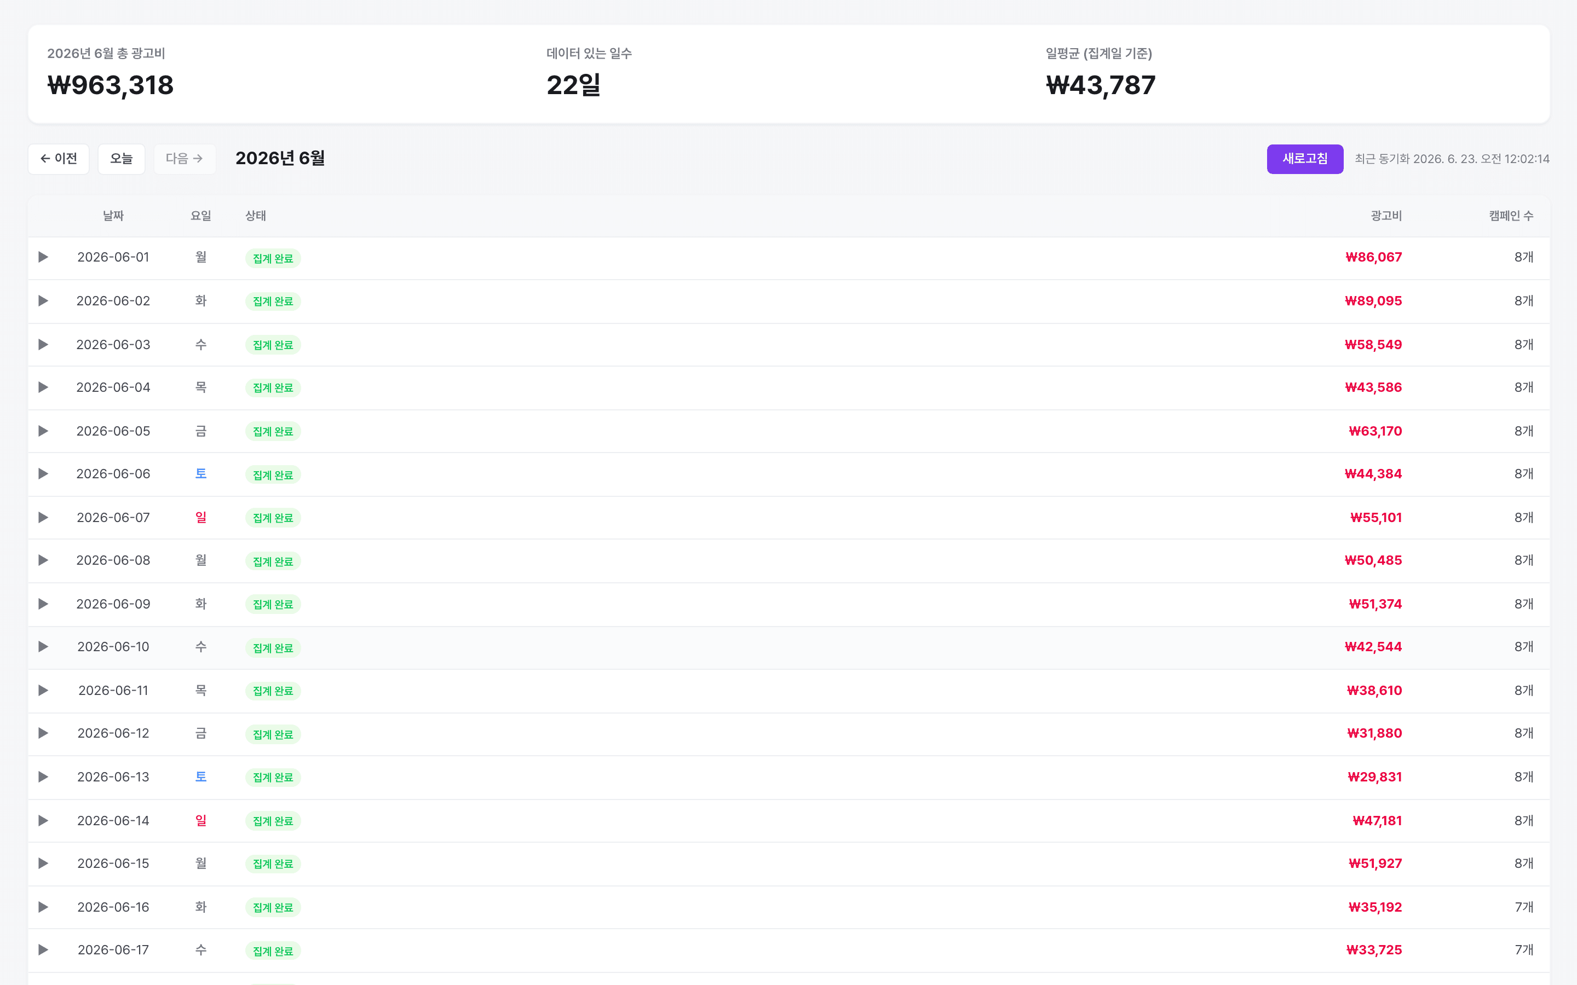Click ad spend ₩38,610
1577x985 pixels.
point(1374,691)
